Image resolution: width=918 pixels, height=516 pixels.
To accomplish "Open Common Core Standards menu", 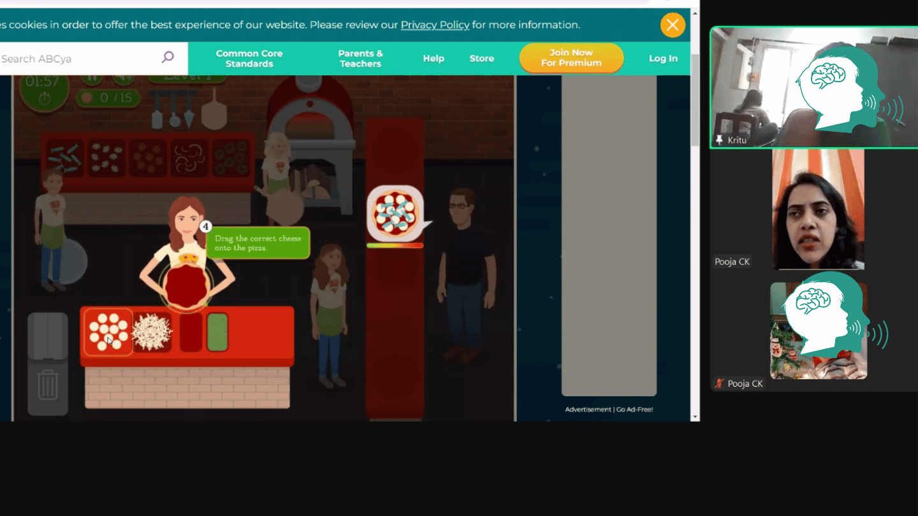I will [x=249, y=59].
